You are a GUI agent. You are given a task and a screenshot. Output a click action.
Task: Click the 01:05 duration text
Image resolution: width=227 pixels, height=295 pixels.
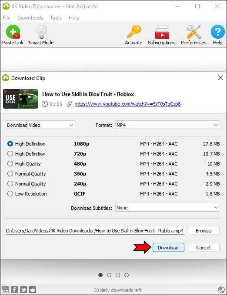click(x=56, y=104)
